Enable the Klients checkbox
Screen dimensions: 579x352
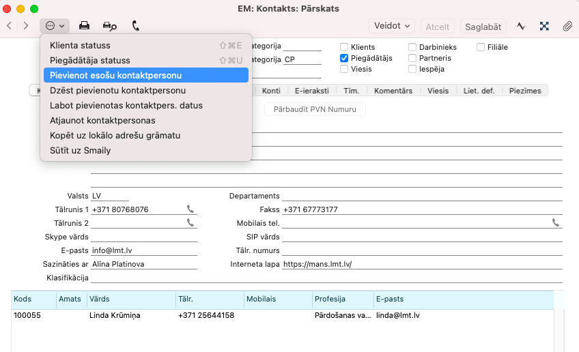[x=345, y=47]
